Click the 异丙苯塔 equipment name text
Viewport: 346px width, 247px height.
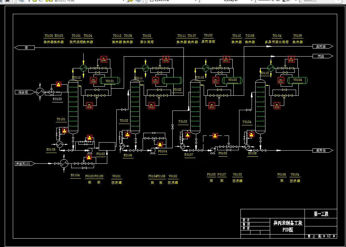coord(208,41)
